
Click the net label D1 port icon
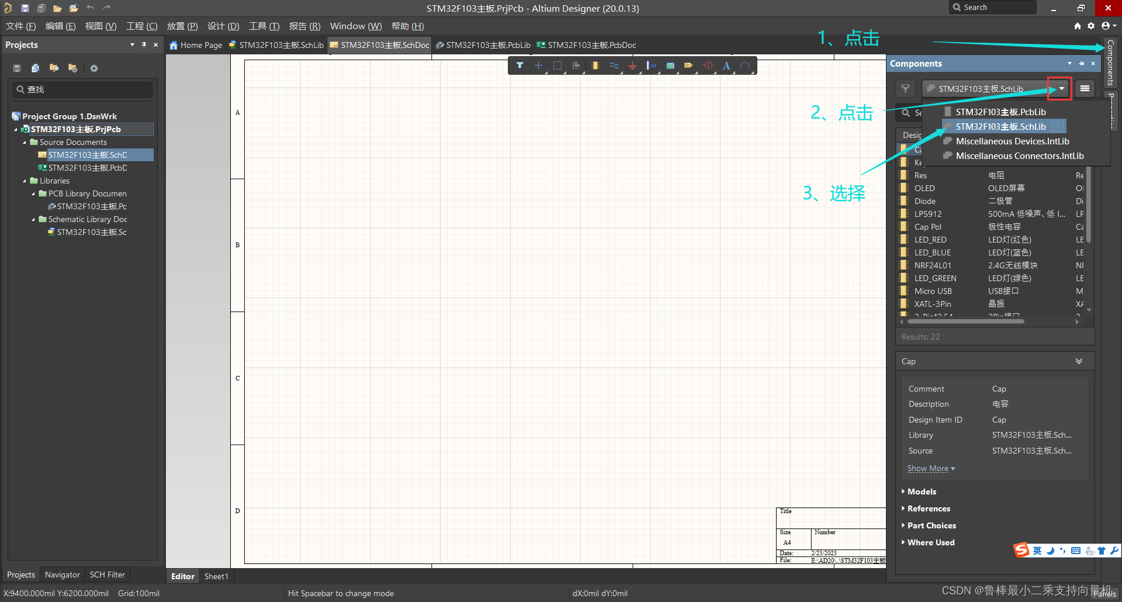(688, 66)
